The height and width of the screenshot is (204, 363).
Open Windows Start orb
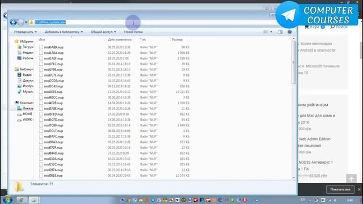pos(7,200)
